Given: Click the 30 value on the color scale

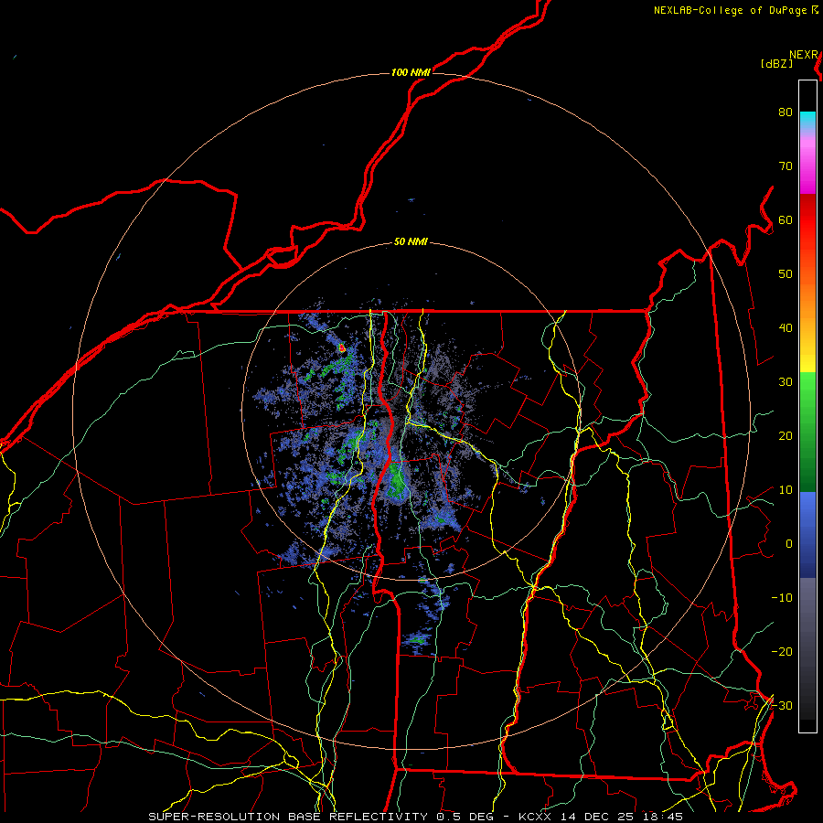Looking at the screenshot, I should (x=786, y=381).
